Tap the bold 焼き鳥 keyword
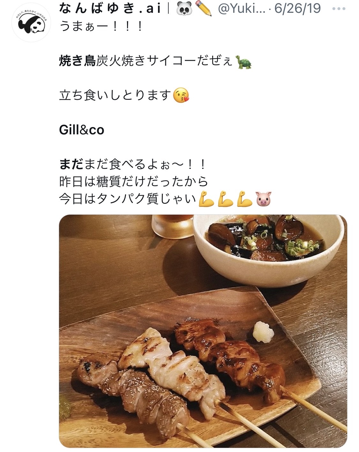 [78, 60]
